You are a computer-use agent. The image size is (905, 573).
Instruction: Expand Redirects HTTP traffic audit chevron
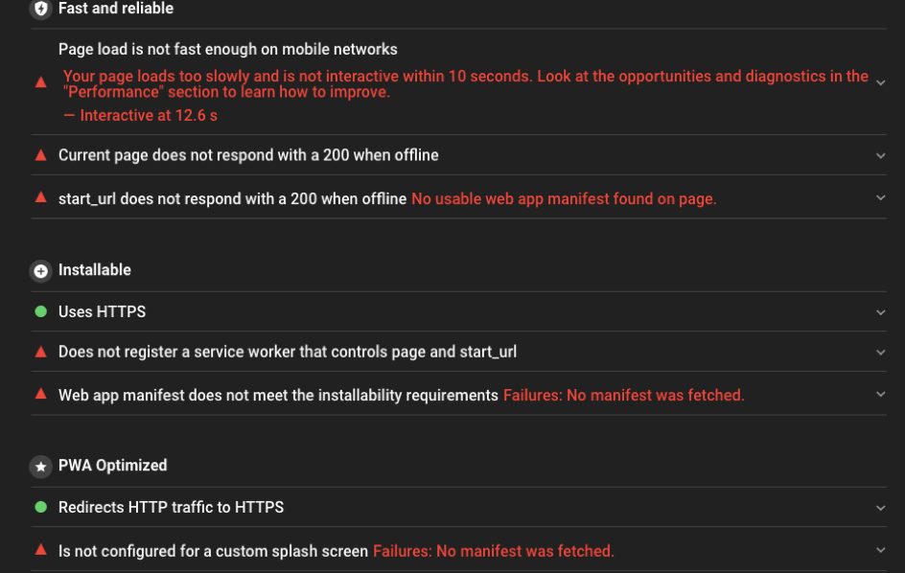pyautogui.click(x=880, y=507)
